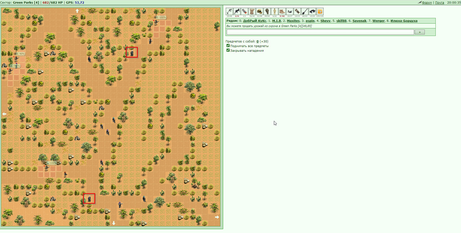Open player Savenak profile link
Screen dimensions: 461x233
[359, 21]
